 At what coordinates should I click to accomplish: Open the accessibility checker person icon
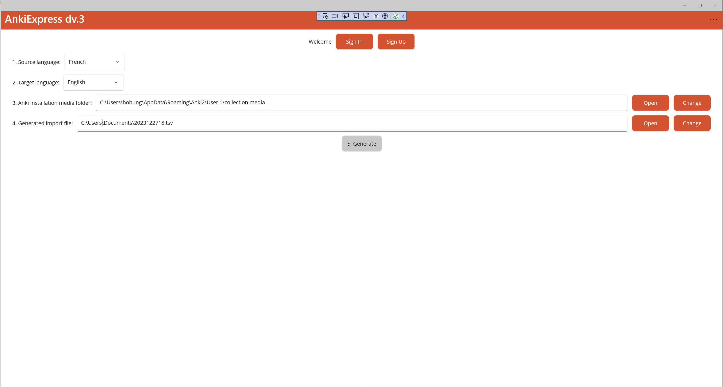tap(385, 16)
